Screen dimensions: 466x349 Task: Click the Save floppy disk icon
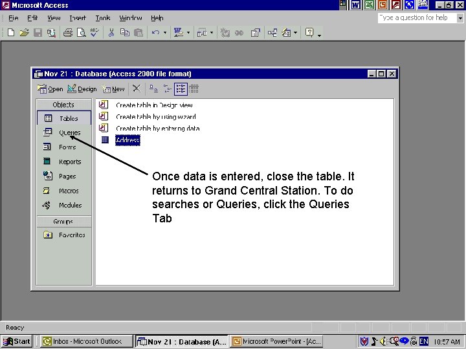click(38, 32)
